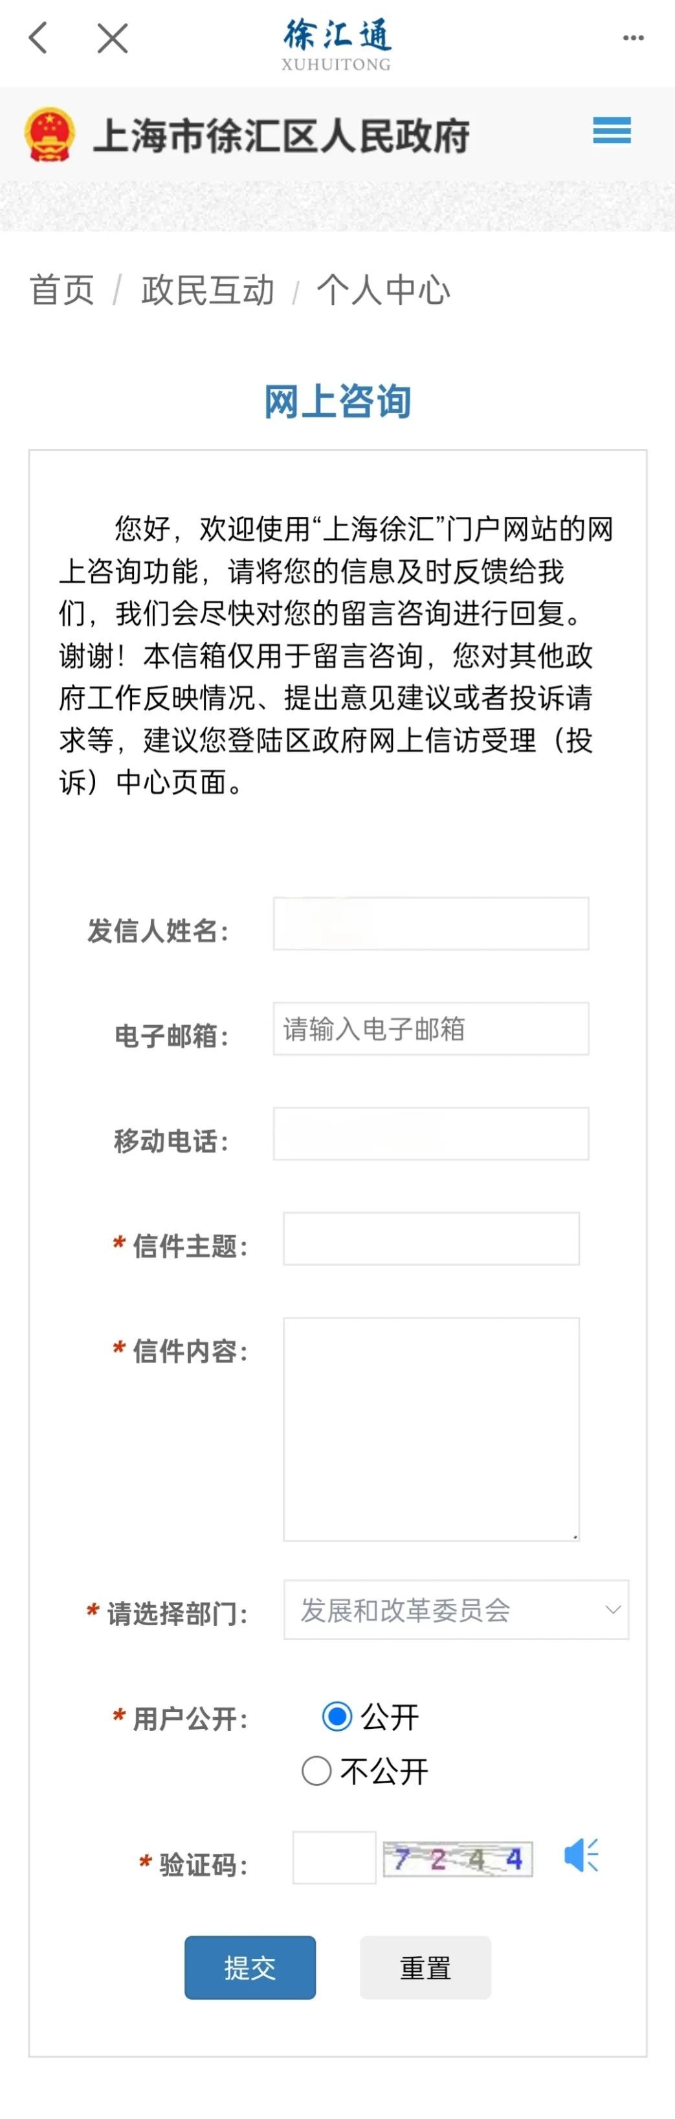Click the 信件主题 subject input field

(431, 1238)
